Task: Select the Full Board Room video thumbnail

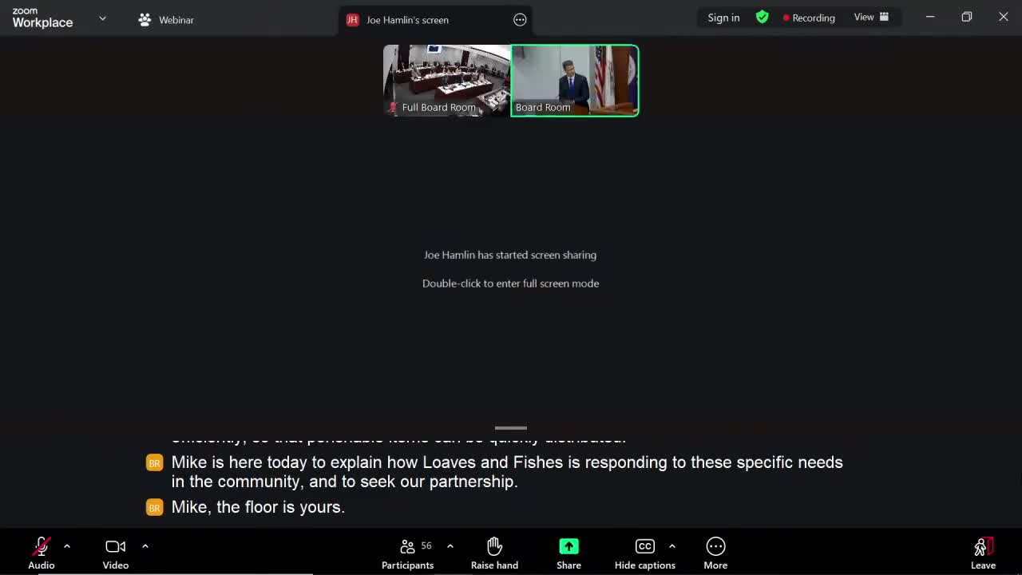Action: pos(446,81)
